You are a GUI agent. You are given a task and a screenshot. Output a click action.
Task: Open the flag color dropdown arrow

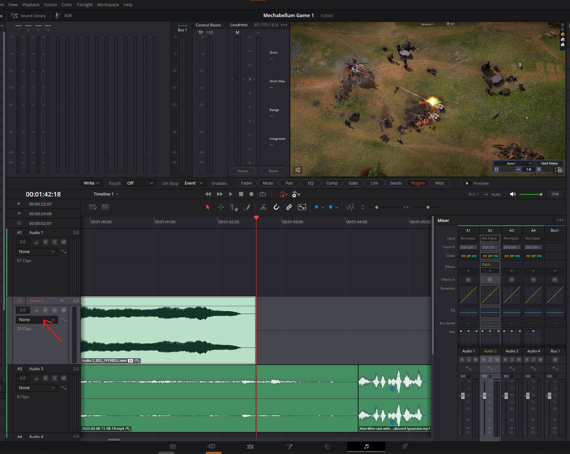click(x=323, y=207)
